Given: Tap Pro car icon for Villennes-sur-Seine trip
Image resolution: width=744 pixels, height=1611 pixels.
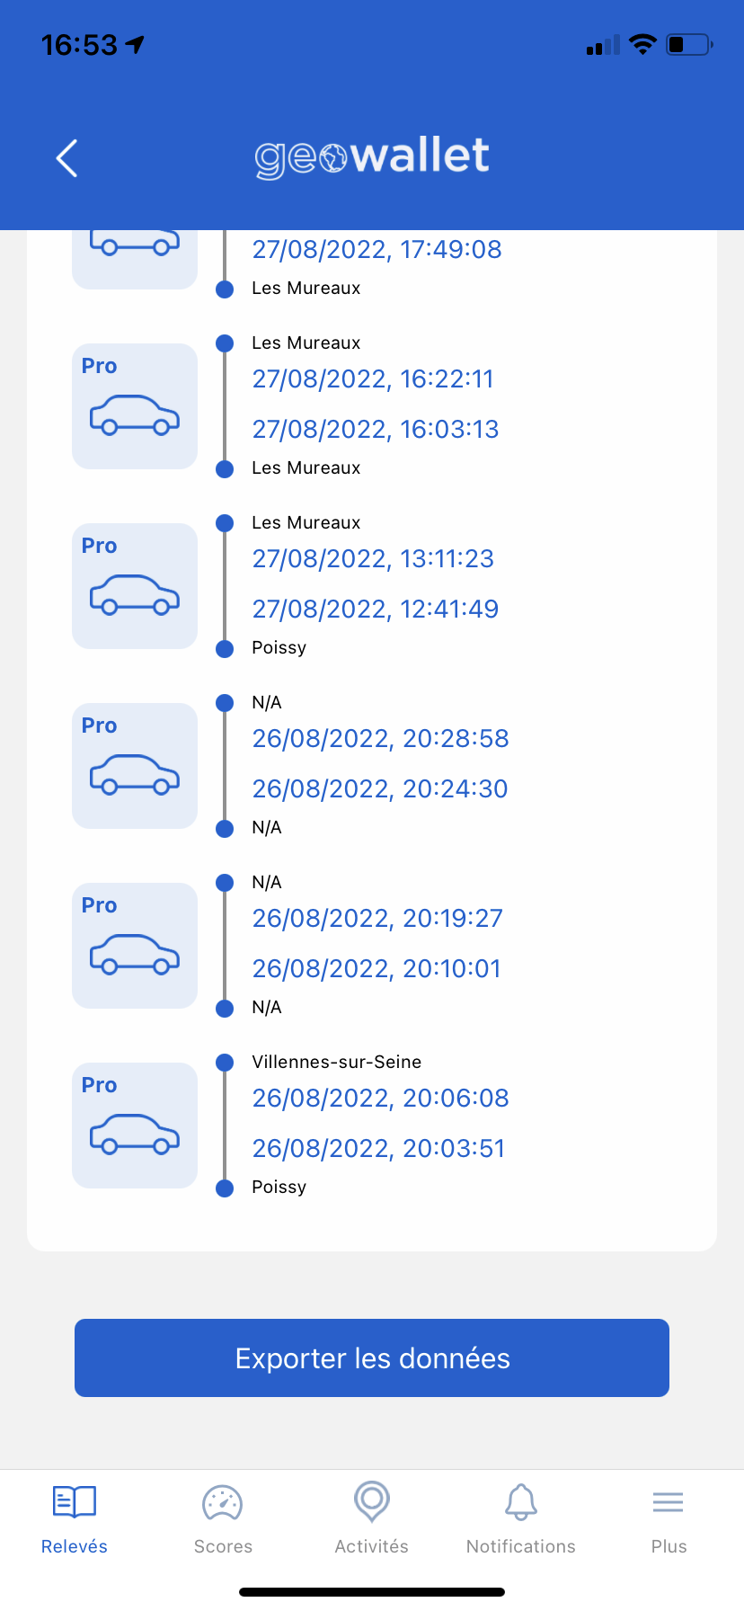Looking at the screenshot, I should (x=135, y=1126).
